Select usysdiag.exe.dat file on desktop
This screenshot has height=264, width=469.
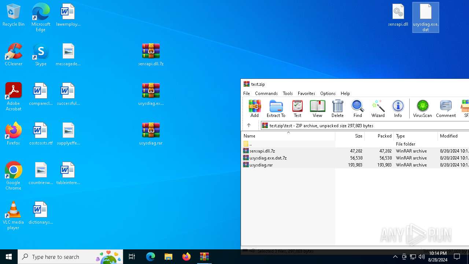(426, 18)
